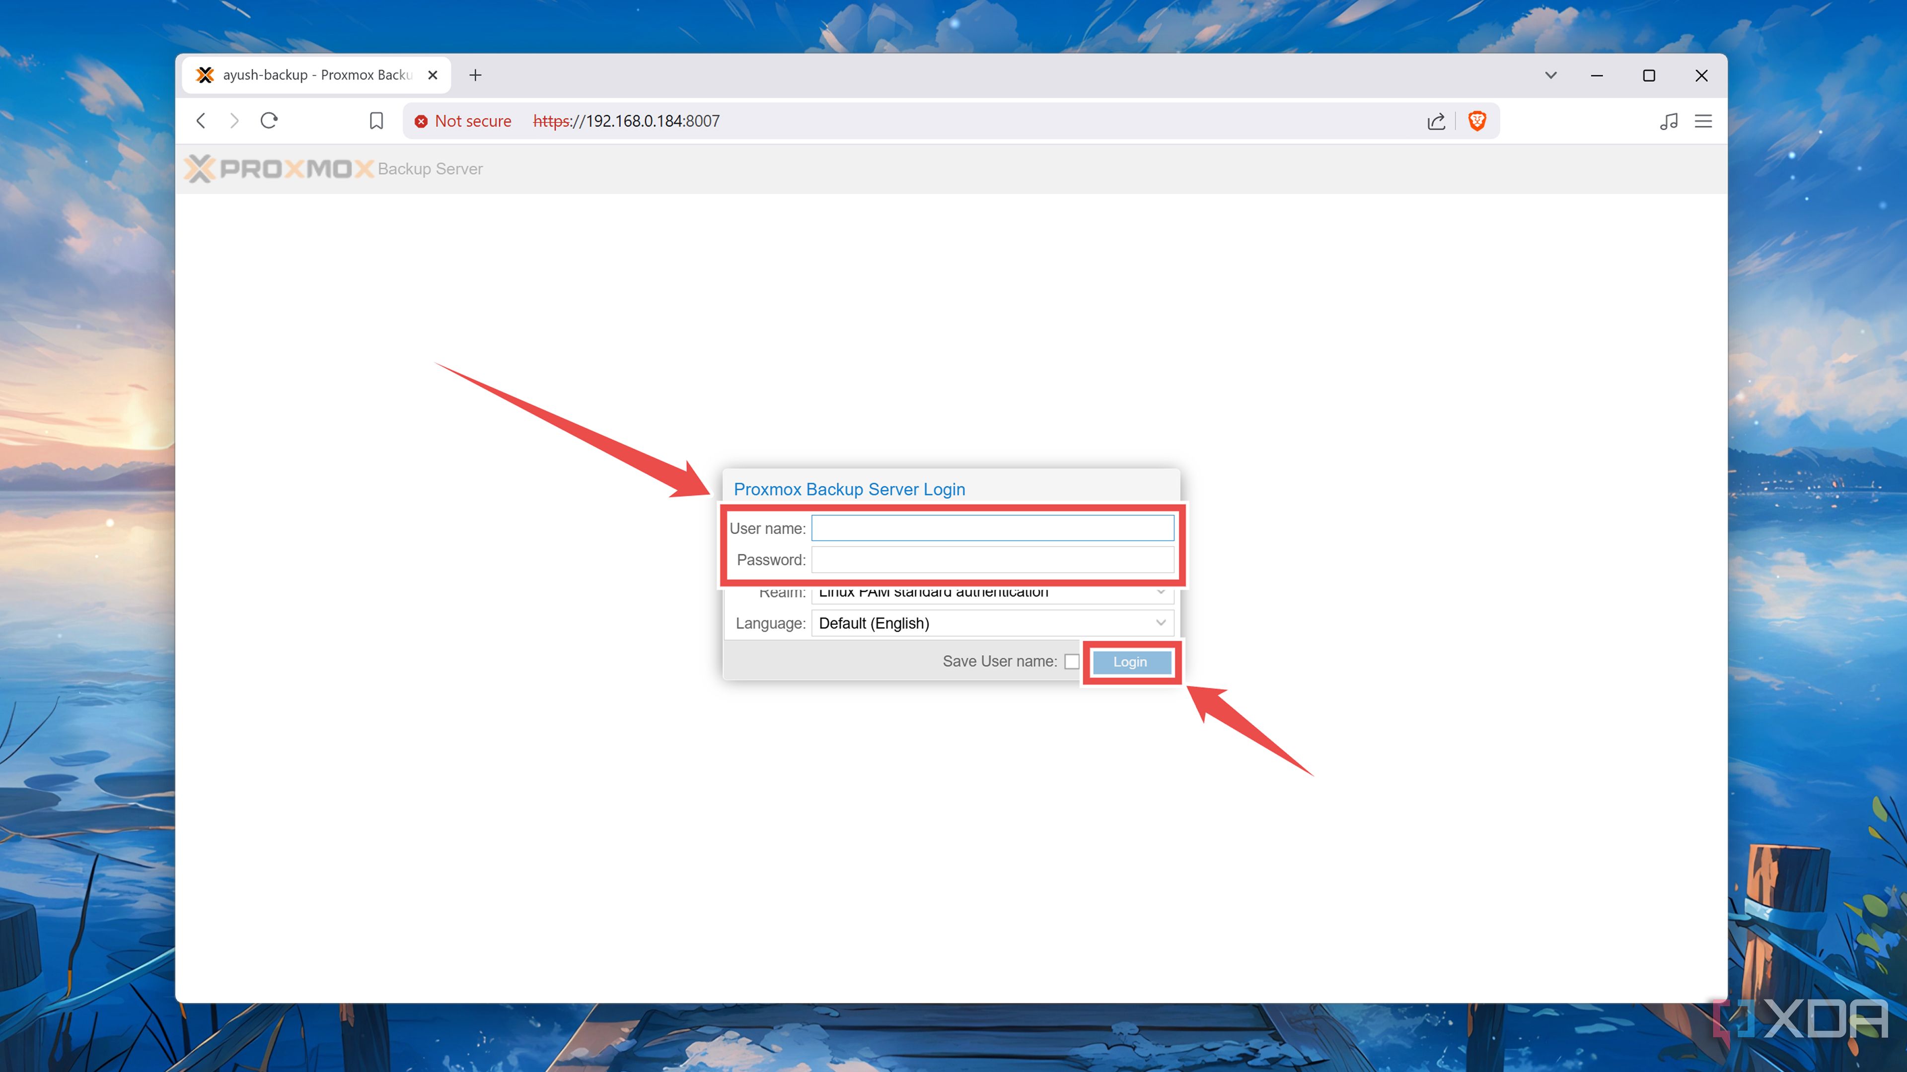Select the ayush-backup Proxmox tab
Screen dimensions: 1907x1072
click(316, 75)
